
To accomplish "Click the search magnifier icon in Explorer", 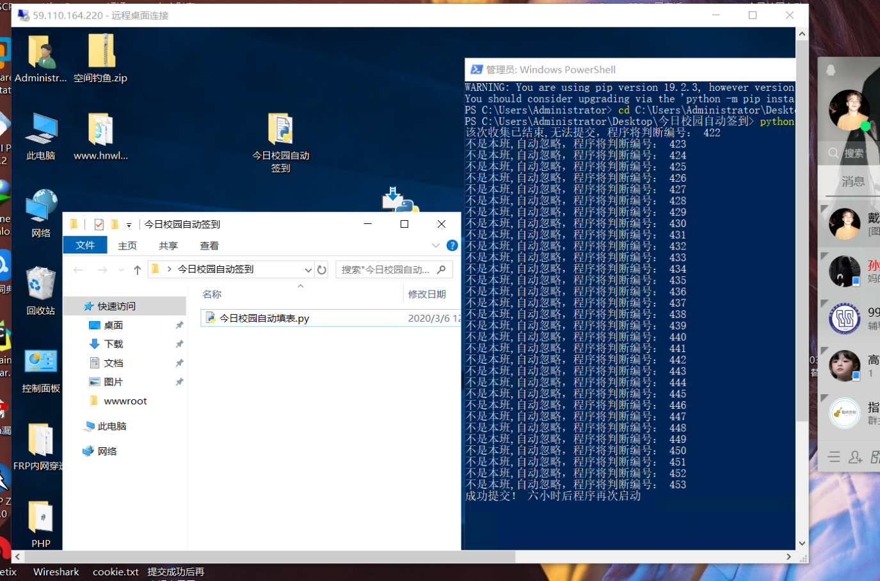I will click(441, 269).
